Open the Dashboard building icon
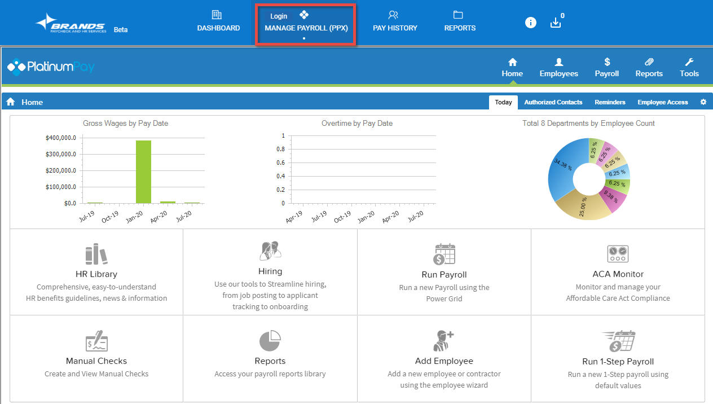 (217, 15)
